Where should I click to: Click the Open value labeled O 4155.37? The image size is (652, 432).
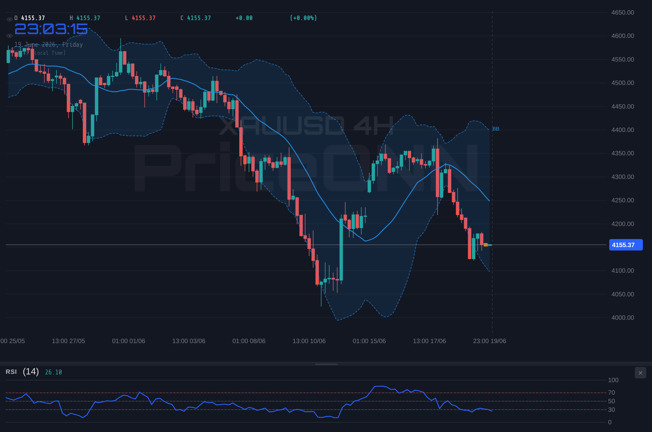coord(30,18)
